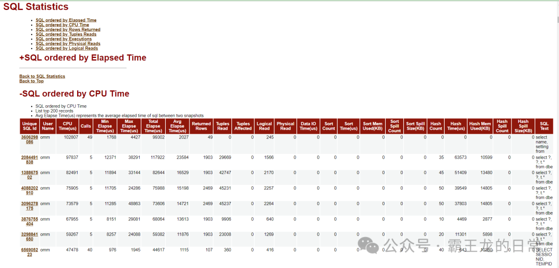Select the 'Returned Rows' column header
The image size is (559, 268).
(x=201, y=126)
